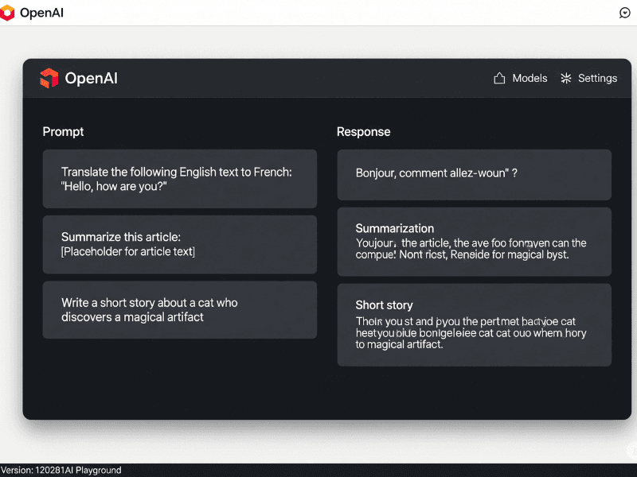The width and height of the screenshot is (637, 477).
Task: Click the asterisk icon next to Settings
Action: tap(565, 78)
